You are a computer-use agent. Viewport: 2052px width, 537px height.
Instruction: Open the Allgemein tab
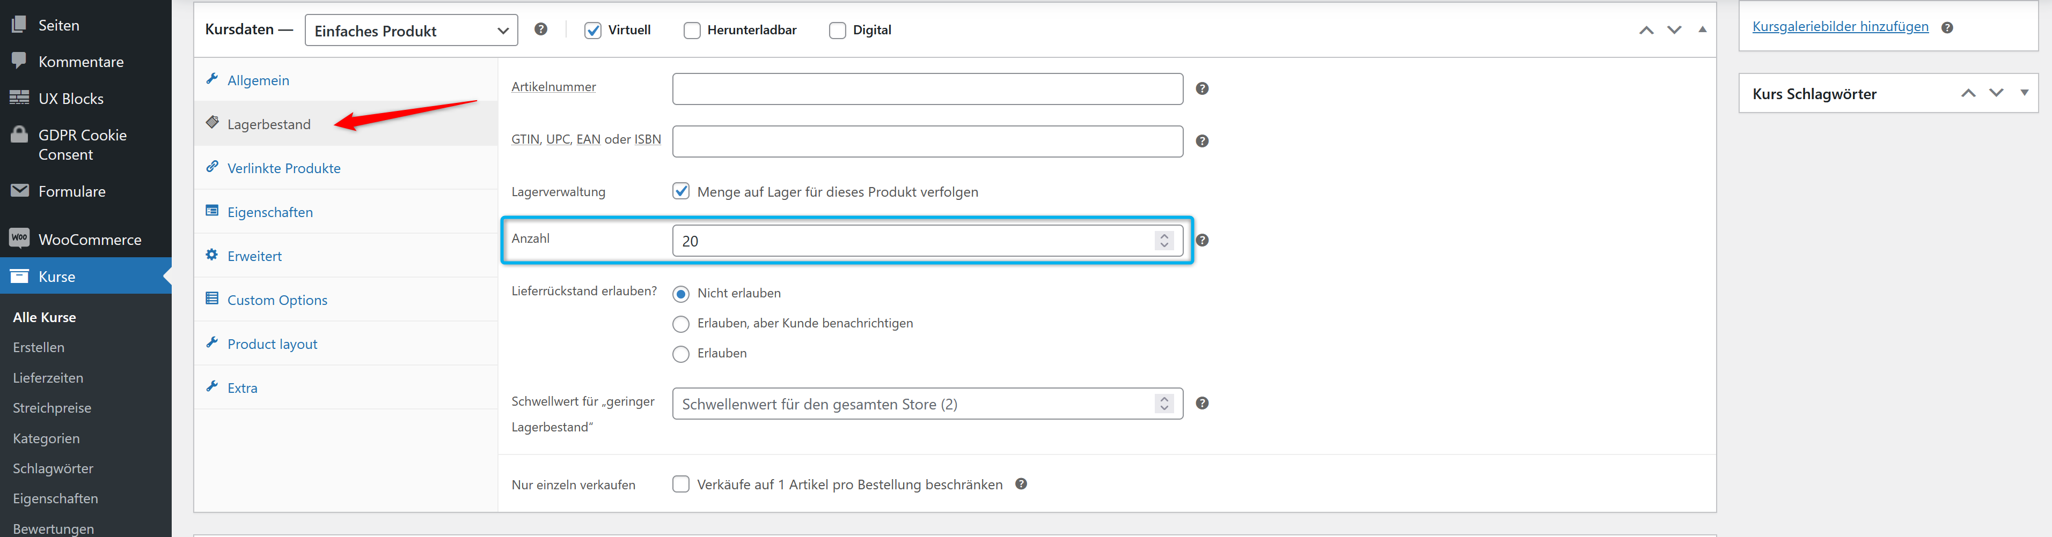[346, 79]
